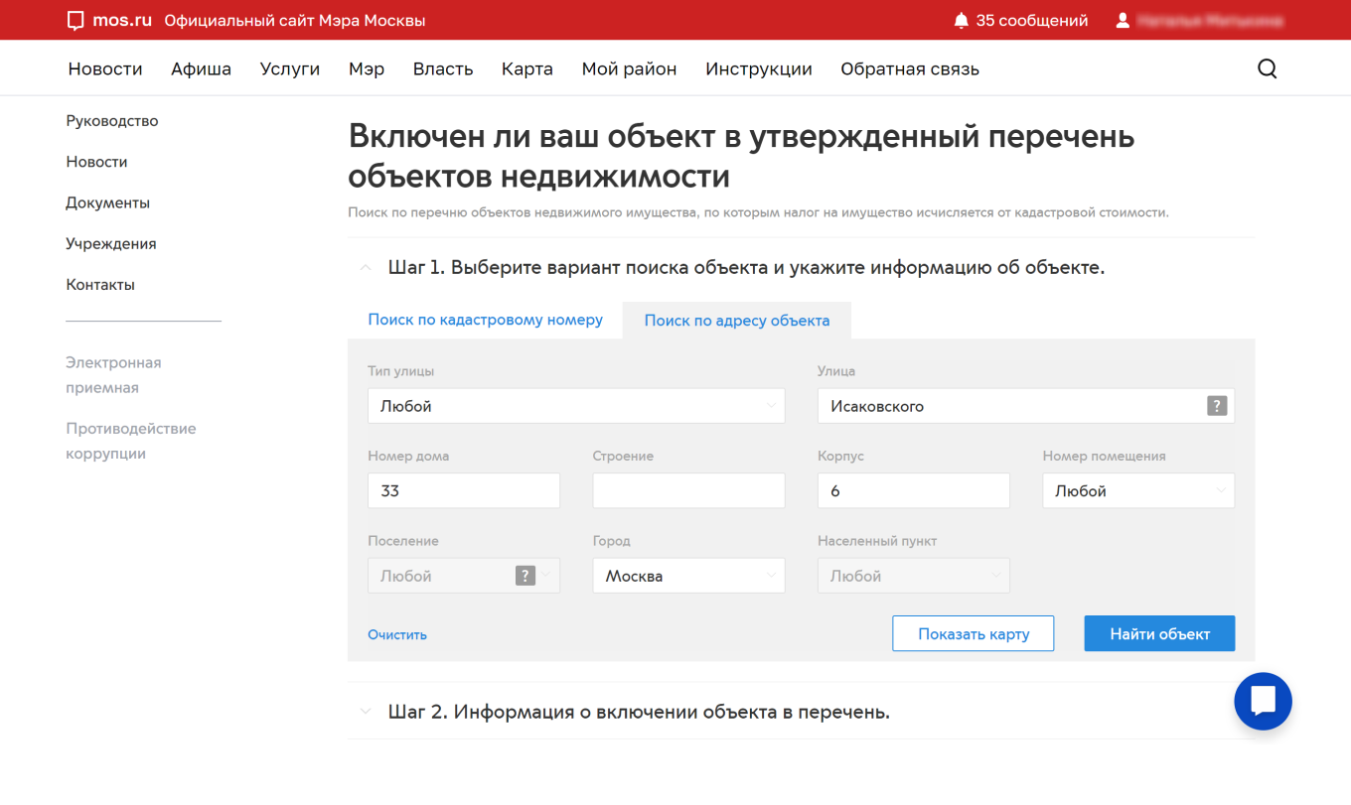
Task: Click the Номер дома input field
Action: (x=464, y=490)
